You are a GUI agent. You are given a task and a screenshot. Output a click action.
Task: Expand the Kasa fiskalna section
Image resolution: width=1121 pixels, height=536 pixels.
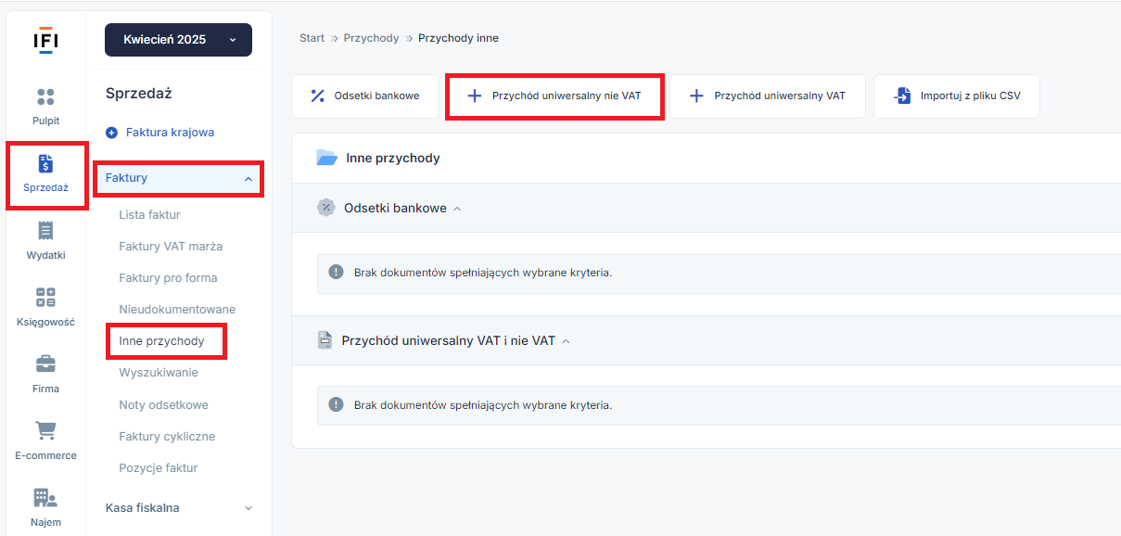[178, 507]
